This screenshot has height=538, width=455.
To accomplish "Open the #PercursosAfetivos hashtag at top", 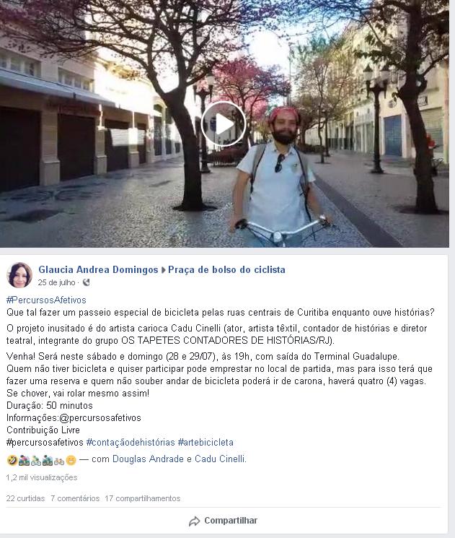I will click(46, 300).
